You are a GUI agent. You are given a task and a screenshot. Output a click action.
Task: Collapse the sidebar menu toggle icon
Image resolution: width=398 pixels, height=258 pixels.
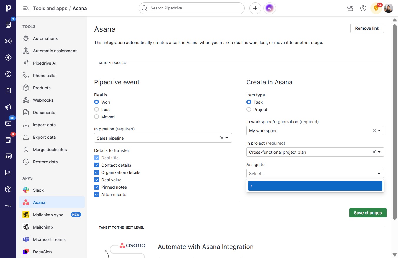tap(26, 8)
